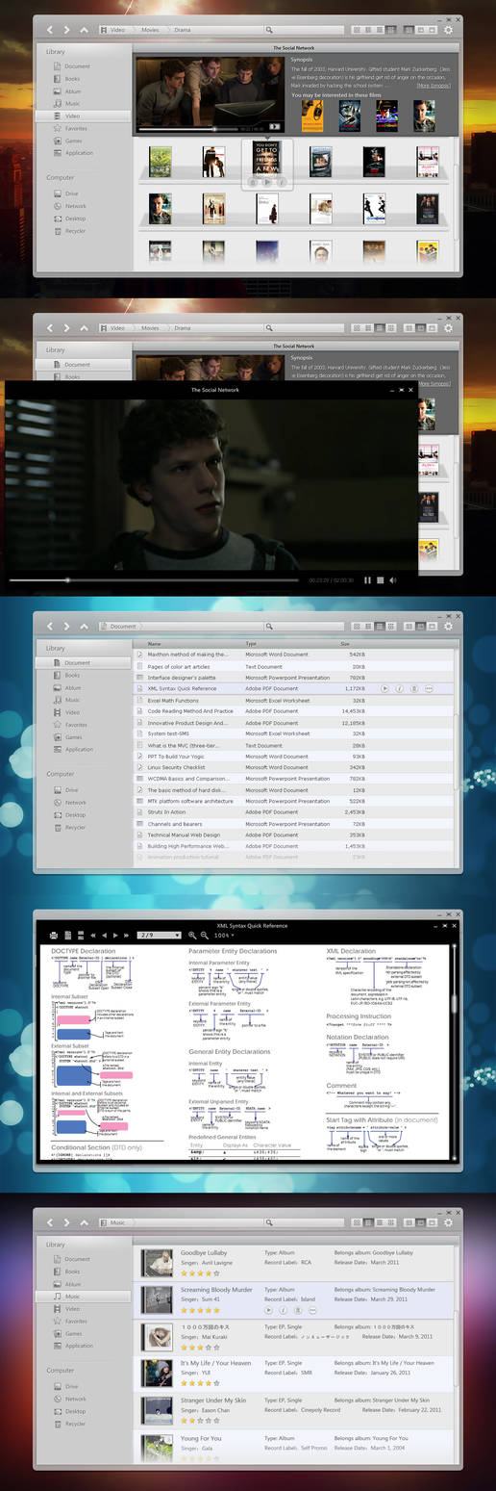The width and height of the screenshot is (496, 1491).
Task: Seek along The Social Network player progress bar
Action: (154, 580)
